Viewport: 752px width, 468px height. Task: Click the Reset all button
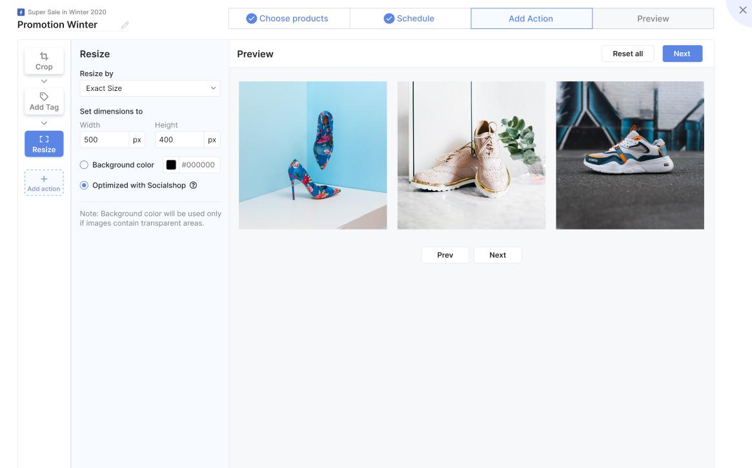(628, 54)
